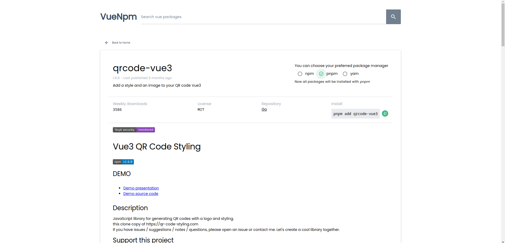Click the 1.6.8 last published text
The height and width of the screenshot is (243, 505).
pos(142,78)
